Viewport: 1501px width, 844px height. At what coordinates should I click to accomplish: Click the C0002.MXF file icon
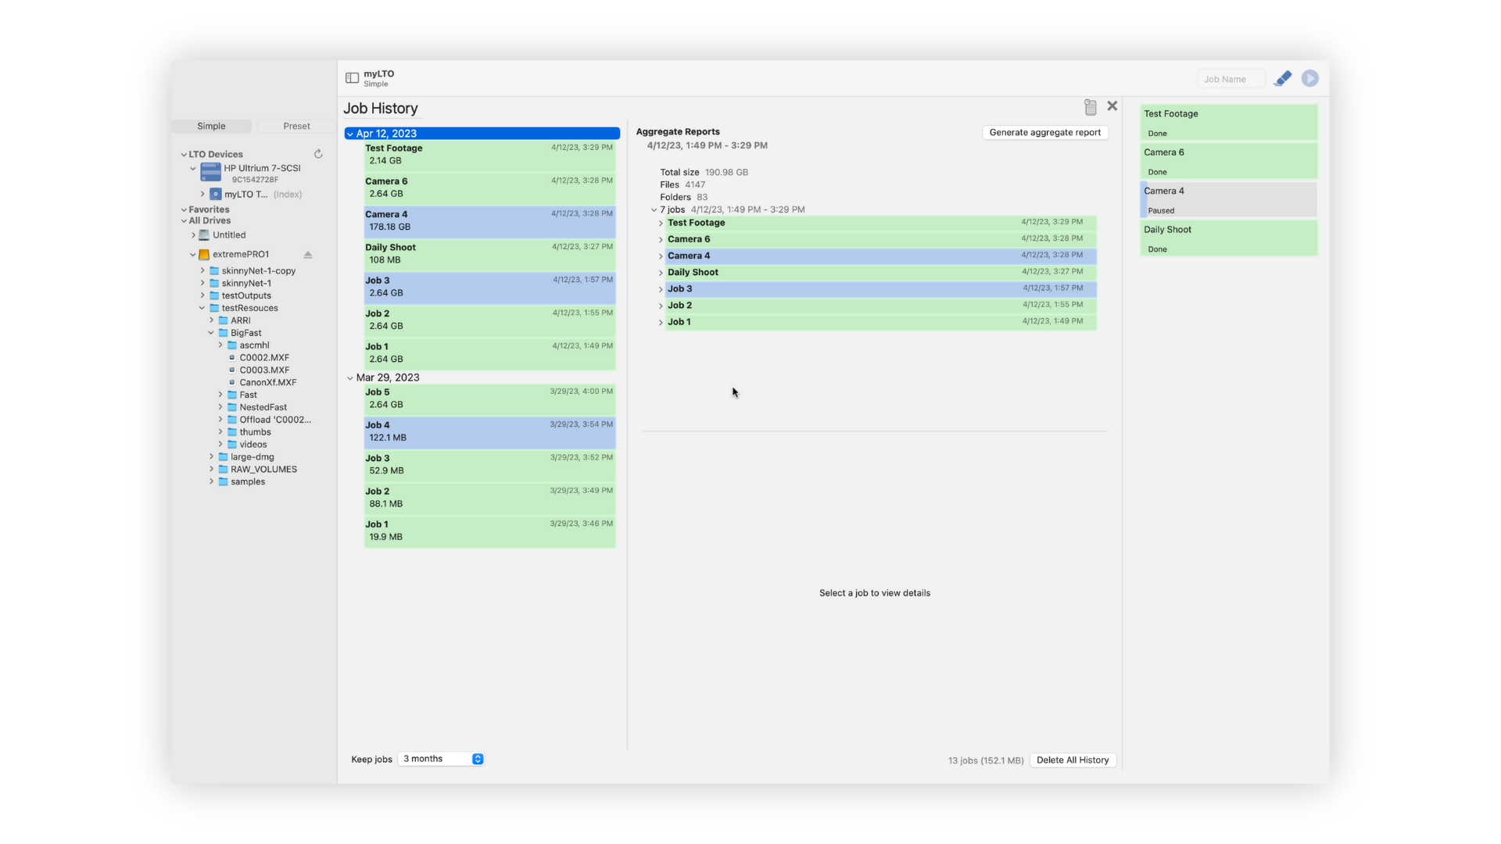coord(231,357)
